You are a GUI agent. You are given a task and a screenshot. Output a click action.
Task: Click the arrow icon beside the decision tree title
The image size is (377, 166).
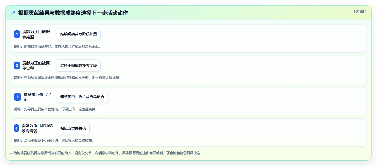coord(13,13)
